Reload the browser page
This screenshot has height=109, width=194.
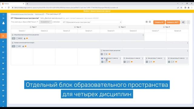point(9,8)
